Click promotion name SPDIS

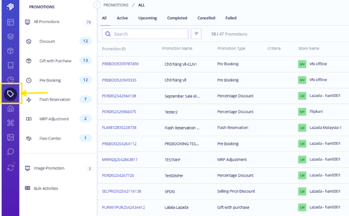(170, 191)
